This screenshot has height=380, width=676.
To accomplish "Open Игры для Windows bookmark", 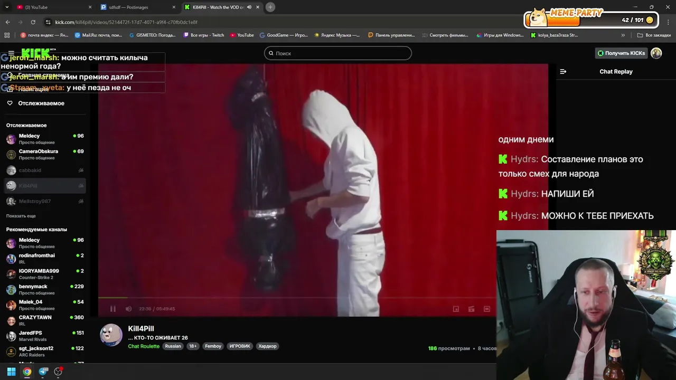I will (500, 35).
